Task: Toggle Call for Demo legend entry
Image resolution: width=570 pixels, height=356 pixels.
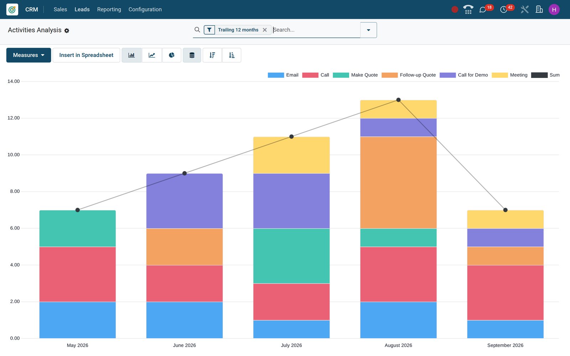Action: tap(464, 75)
